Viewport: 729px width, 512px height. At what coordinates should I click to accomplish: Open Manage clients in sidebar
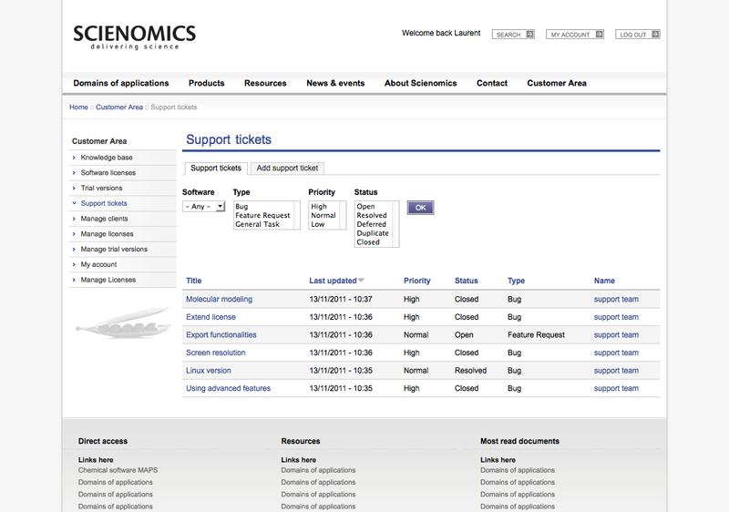(104, 219)
